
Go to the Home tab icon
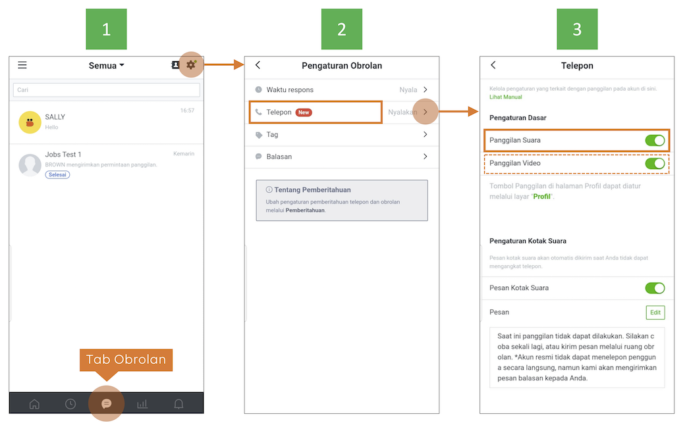coord(34,404)
